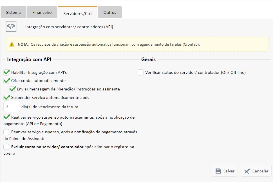The image size is (273, 182).
Task: Click the Cancelar button
Action: pos(256,171)
